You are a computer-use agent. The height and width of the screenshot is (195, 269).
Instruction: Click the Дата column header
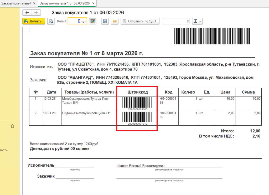52,92
